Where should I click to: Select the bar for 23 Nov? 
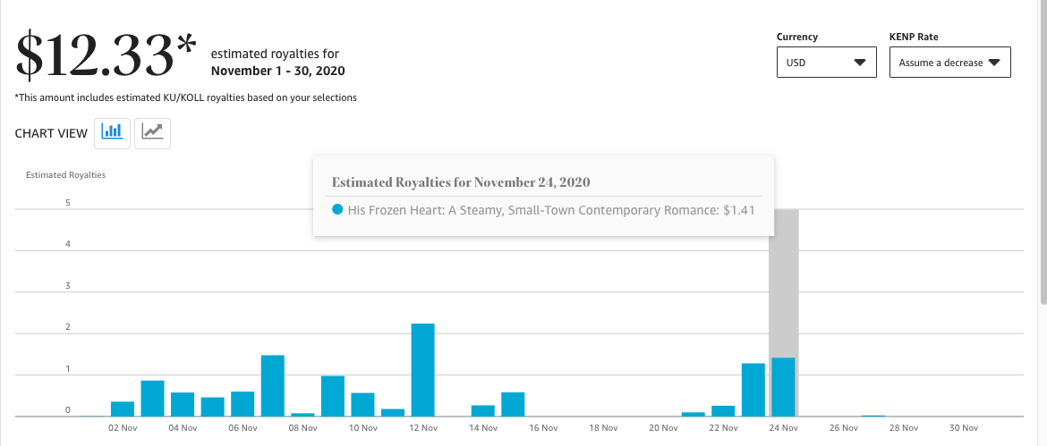coord(753,390)
